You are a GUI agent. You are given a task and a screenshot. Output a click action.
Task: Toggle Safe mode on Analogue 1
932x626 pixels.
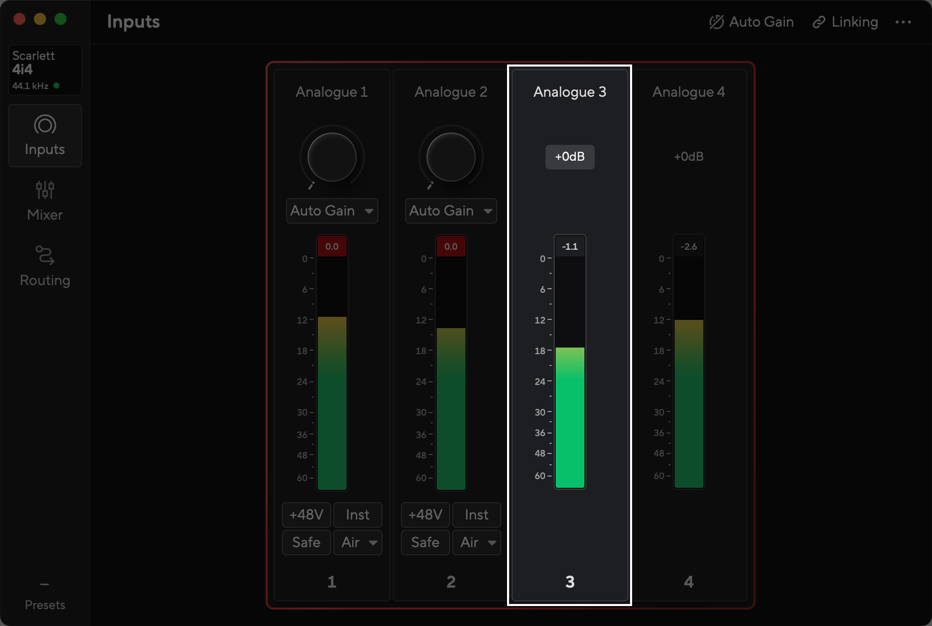click(x=307, y=543)
